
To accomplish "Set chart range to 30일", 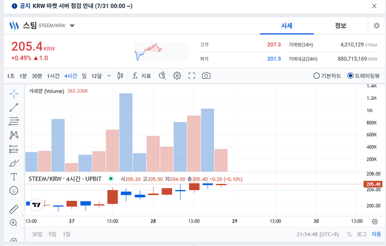I will 37,234.
